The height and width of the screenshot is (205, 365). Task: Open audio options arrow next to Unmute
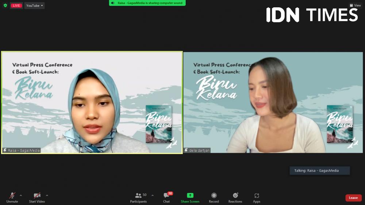tap(21, 196)
